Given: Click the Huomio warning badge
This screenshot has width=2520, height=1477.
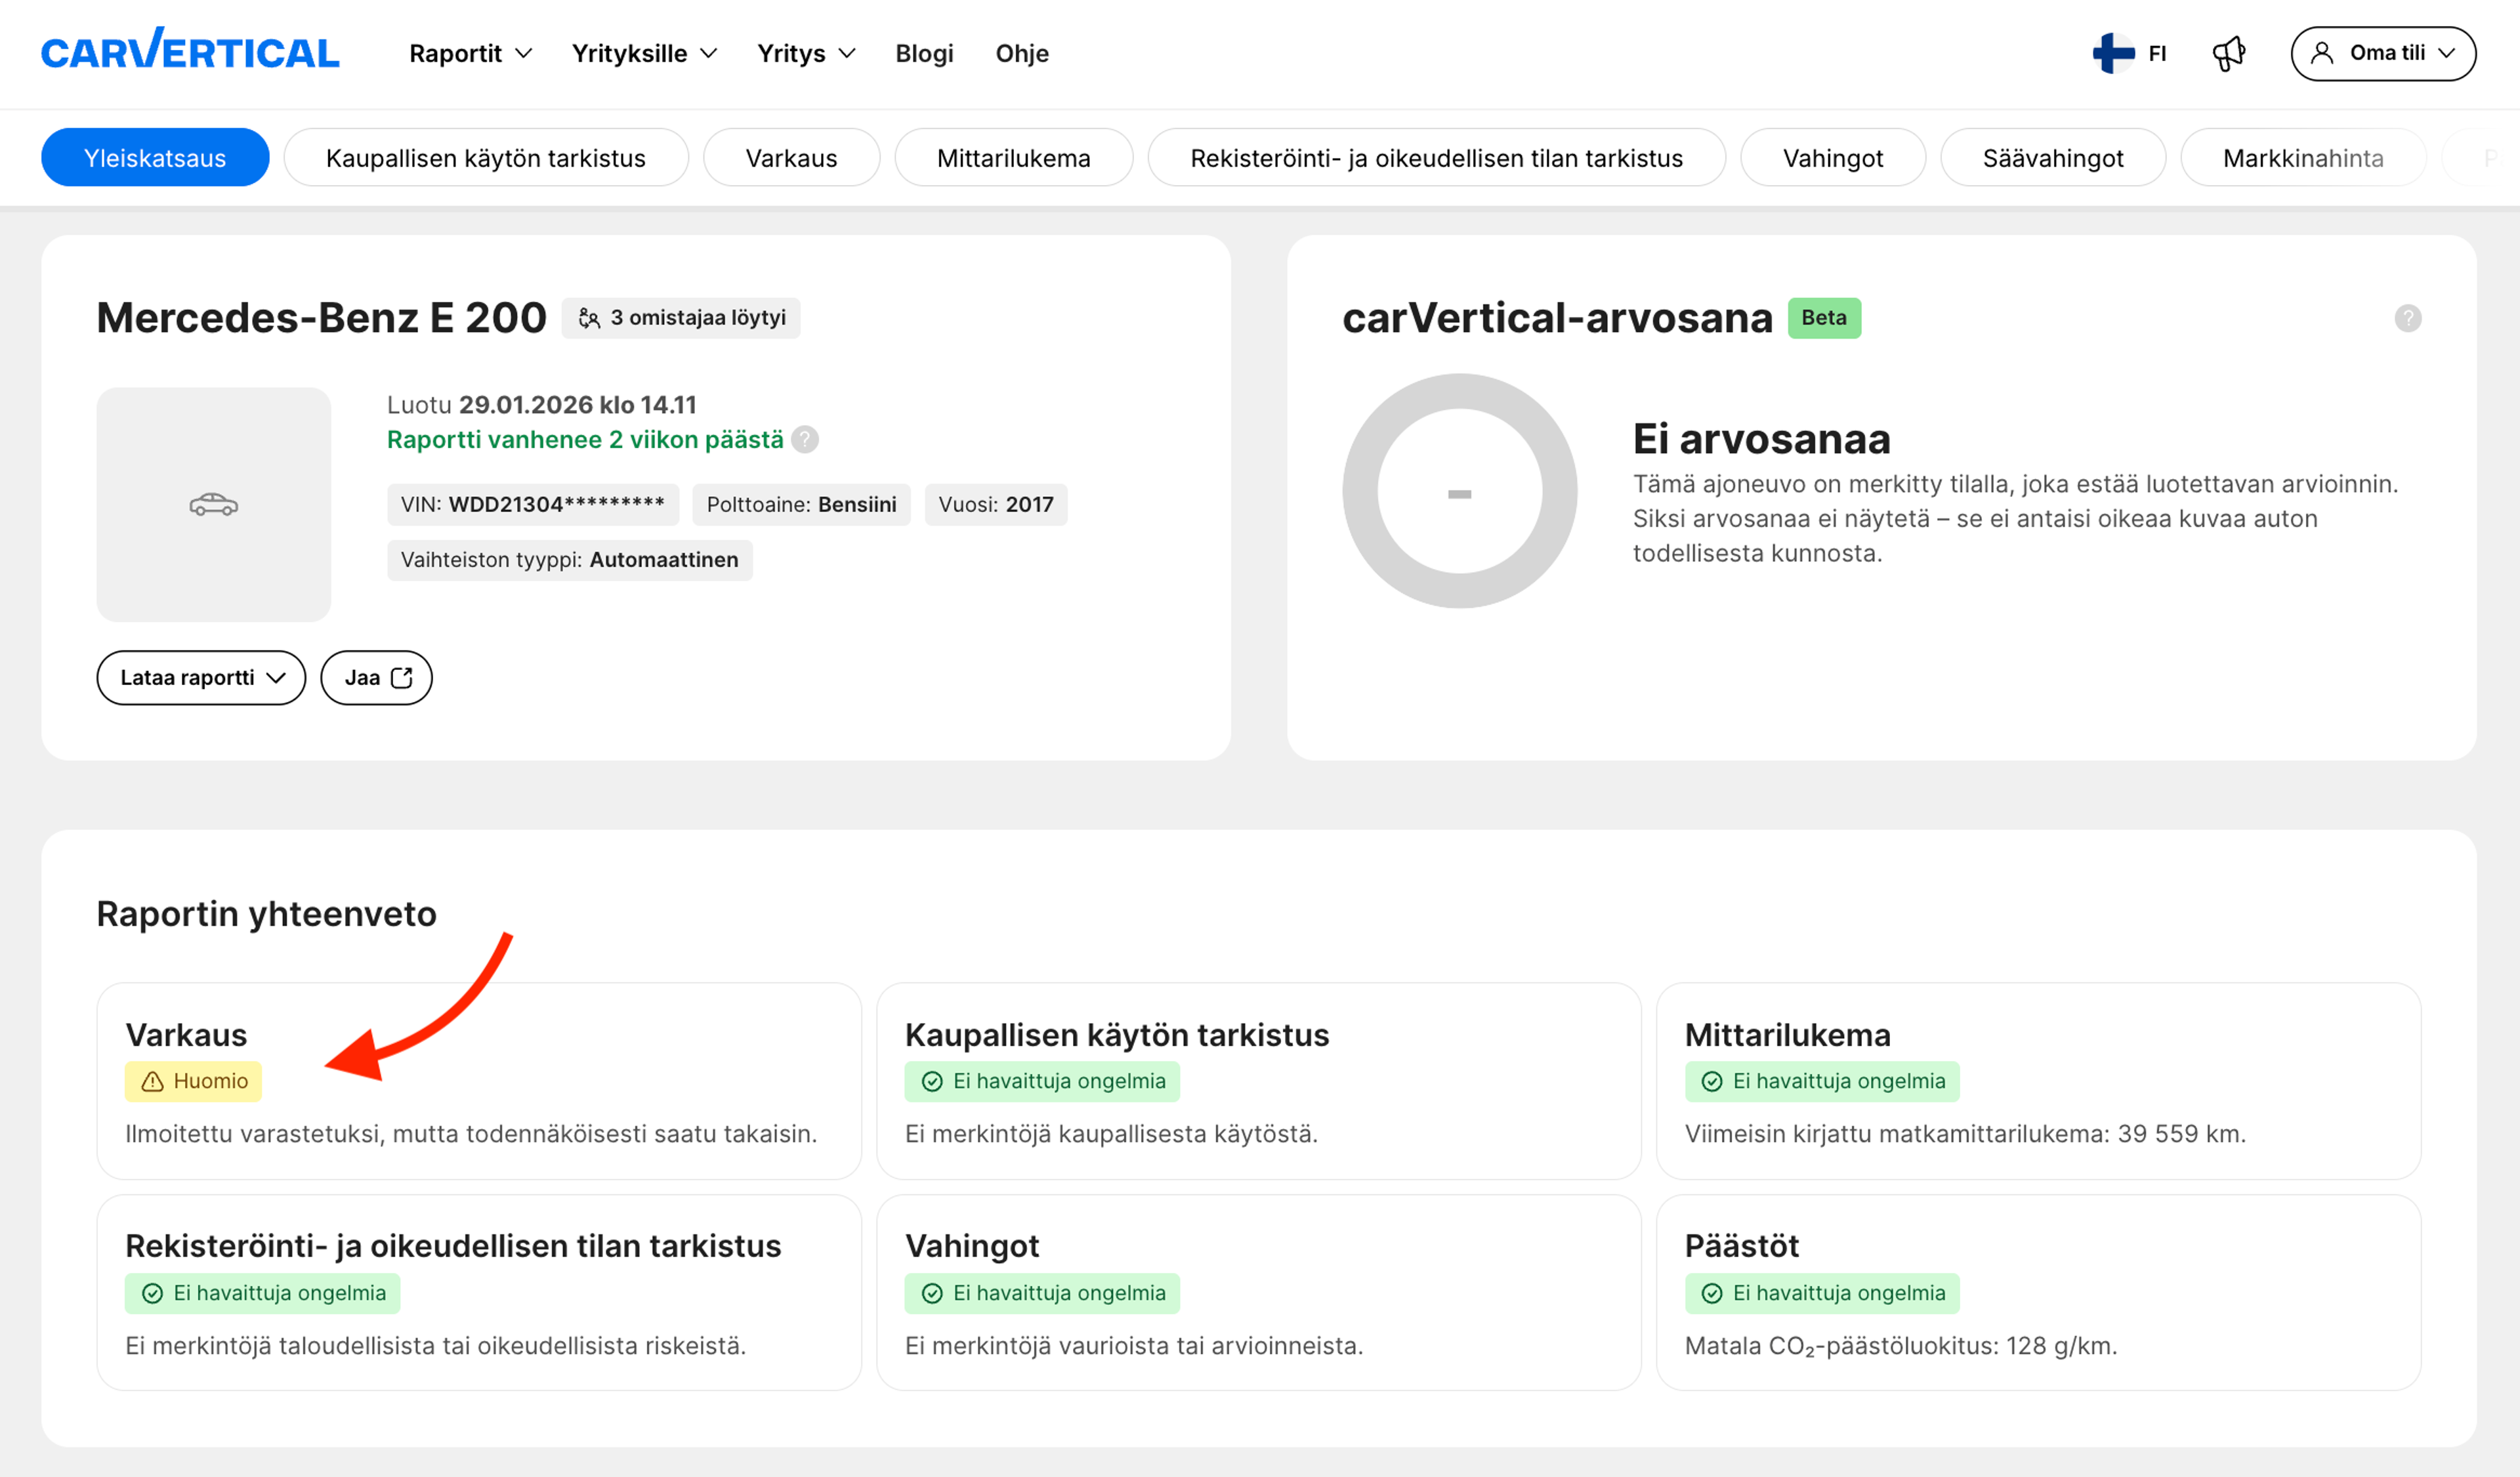Looking at the screenshot, I should pyautogui.click(x=194, y=1081).
